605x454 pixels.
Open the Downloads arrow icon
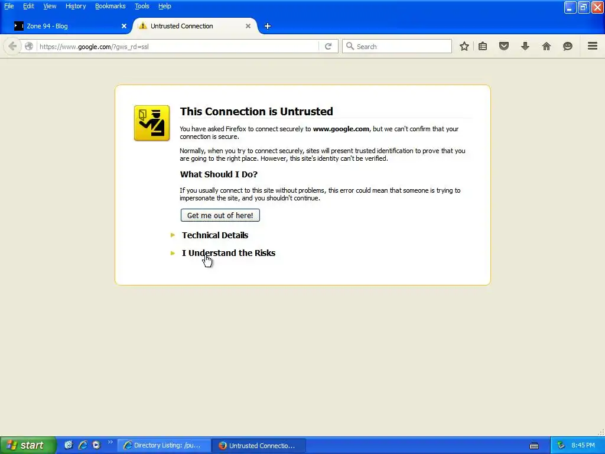click(525, 46)
